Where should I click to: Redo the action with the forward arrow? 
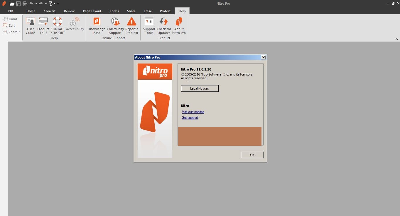click(x=41, y=4)
